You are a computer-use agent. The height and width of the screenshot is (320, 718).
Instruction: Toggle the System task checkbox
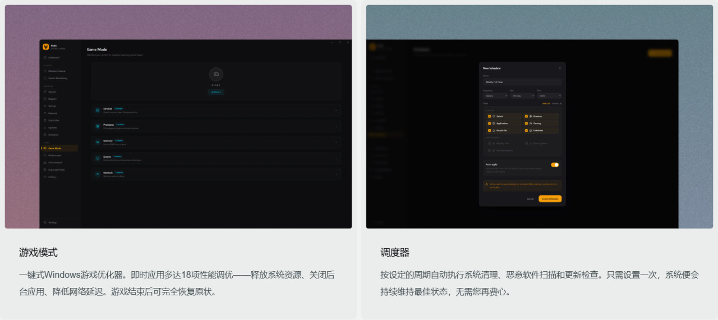(490, 116)
